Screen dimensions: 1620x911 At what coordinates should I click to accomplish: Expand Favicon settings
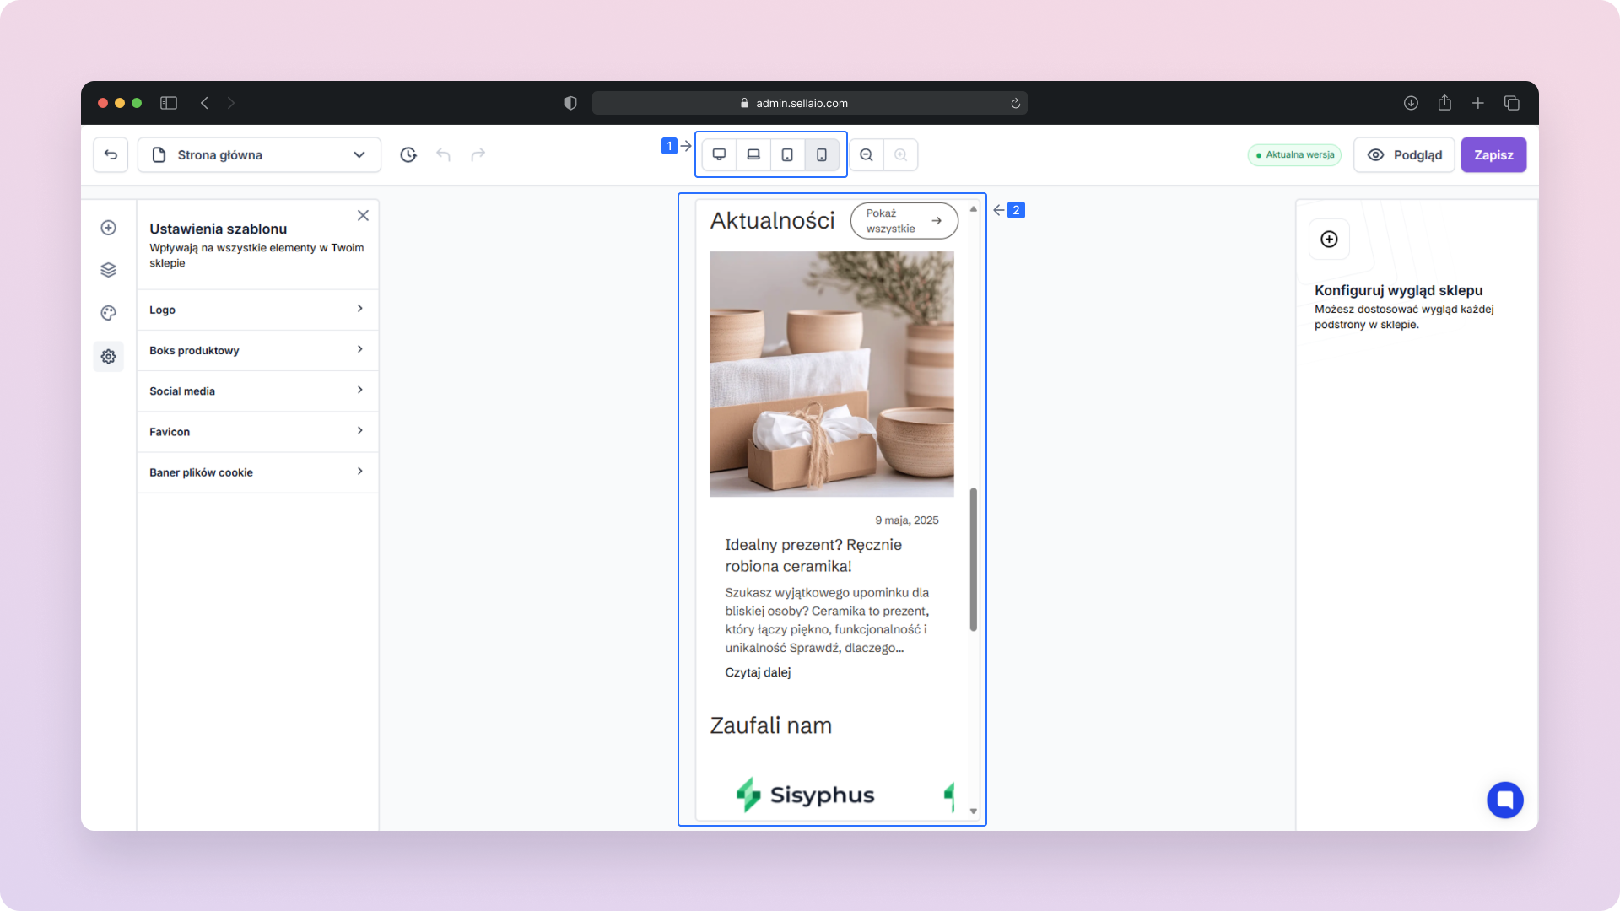coord(257,431)
